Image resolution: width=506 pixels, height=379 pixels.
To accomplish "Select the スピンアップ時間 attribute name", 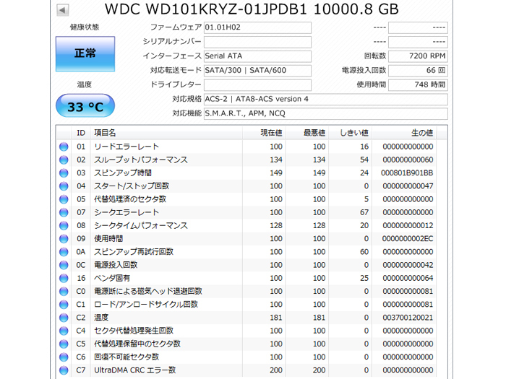I will (123, 173).
